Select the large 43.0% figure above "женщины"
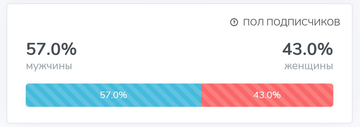The width and height of the screenshot is (360, 127). point(307,49)
